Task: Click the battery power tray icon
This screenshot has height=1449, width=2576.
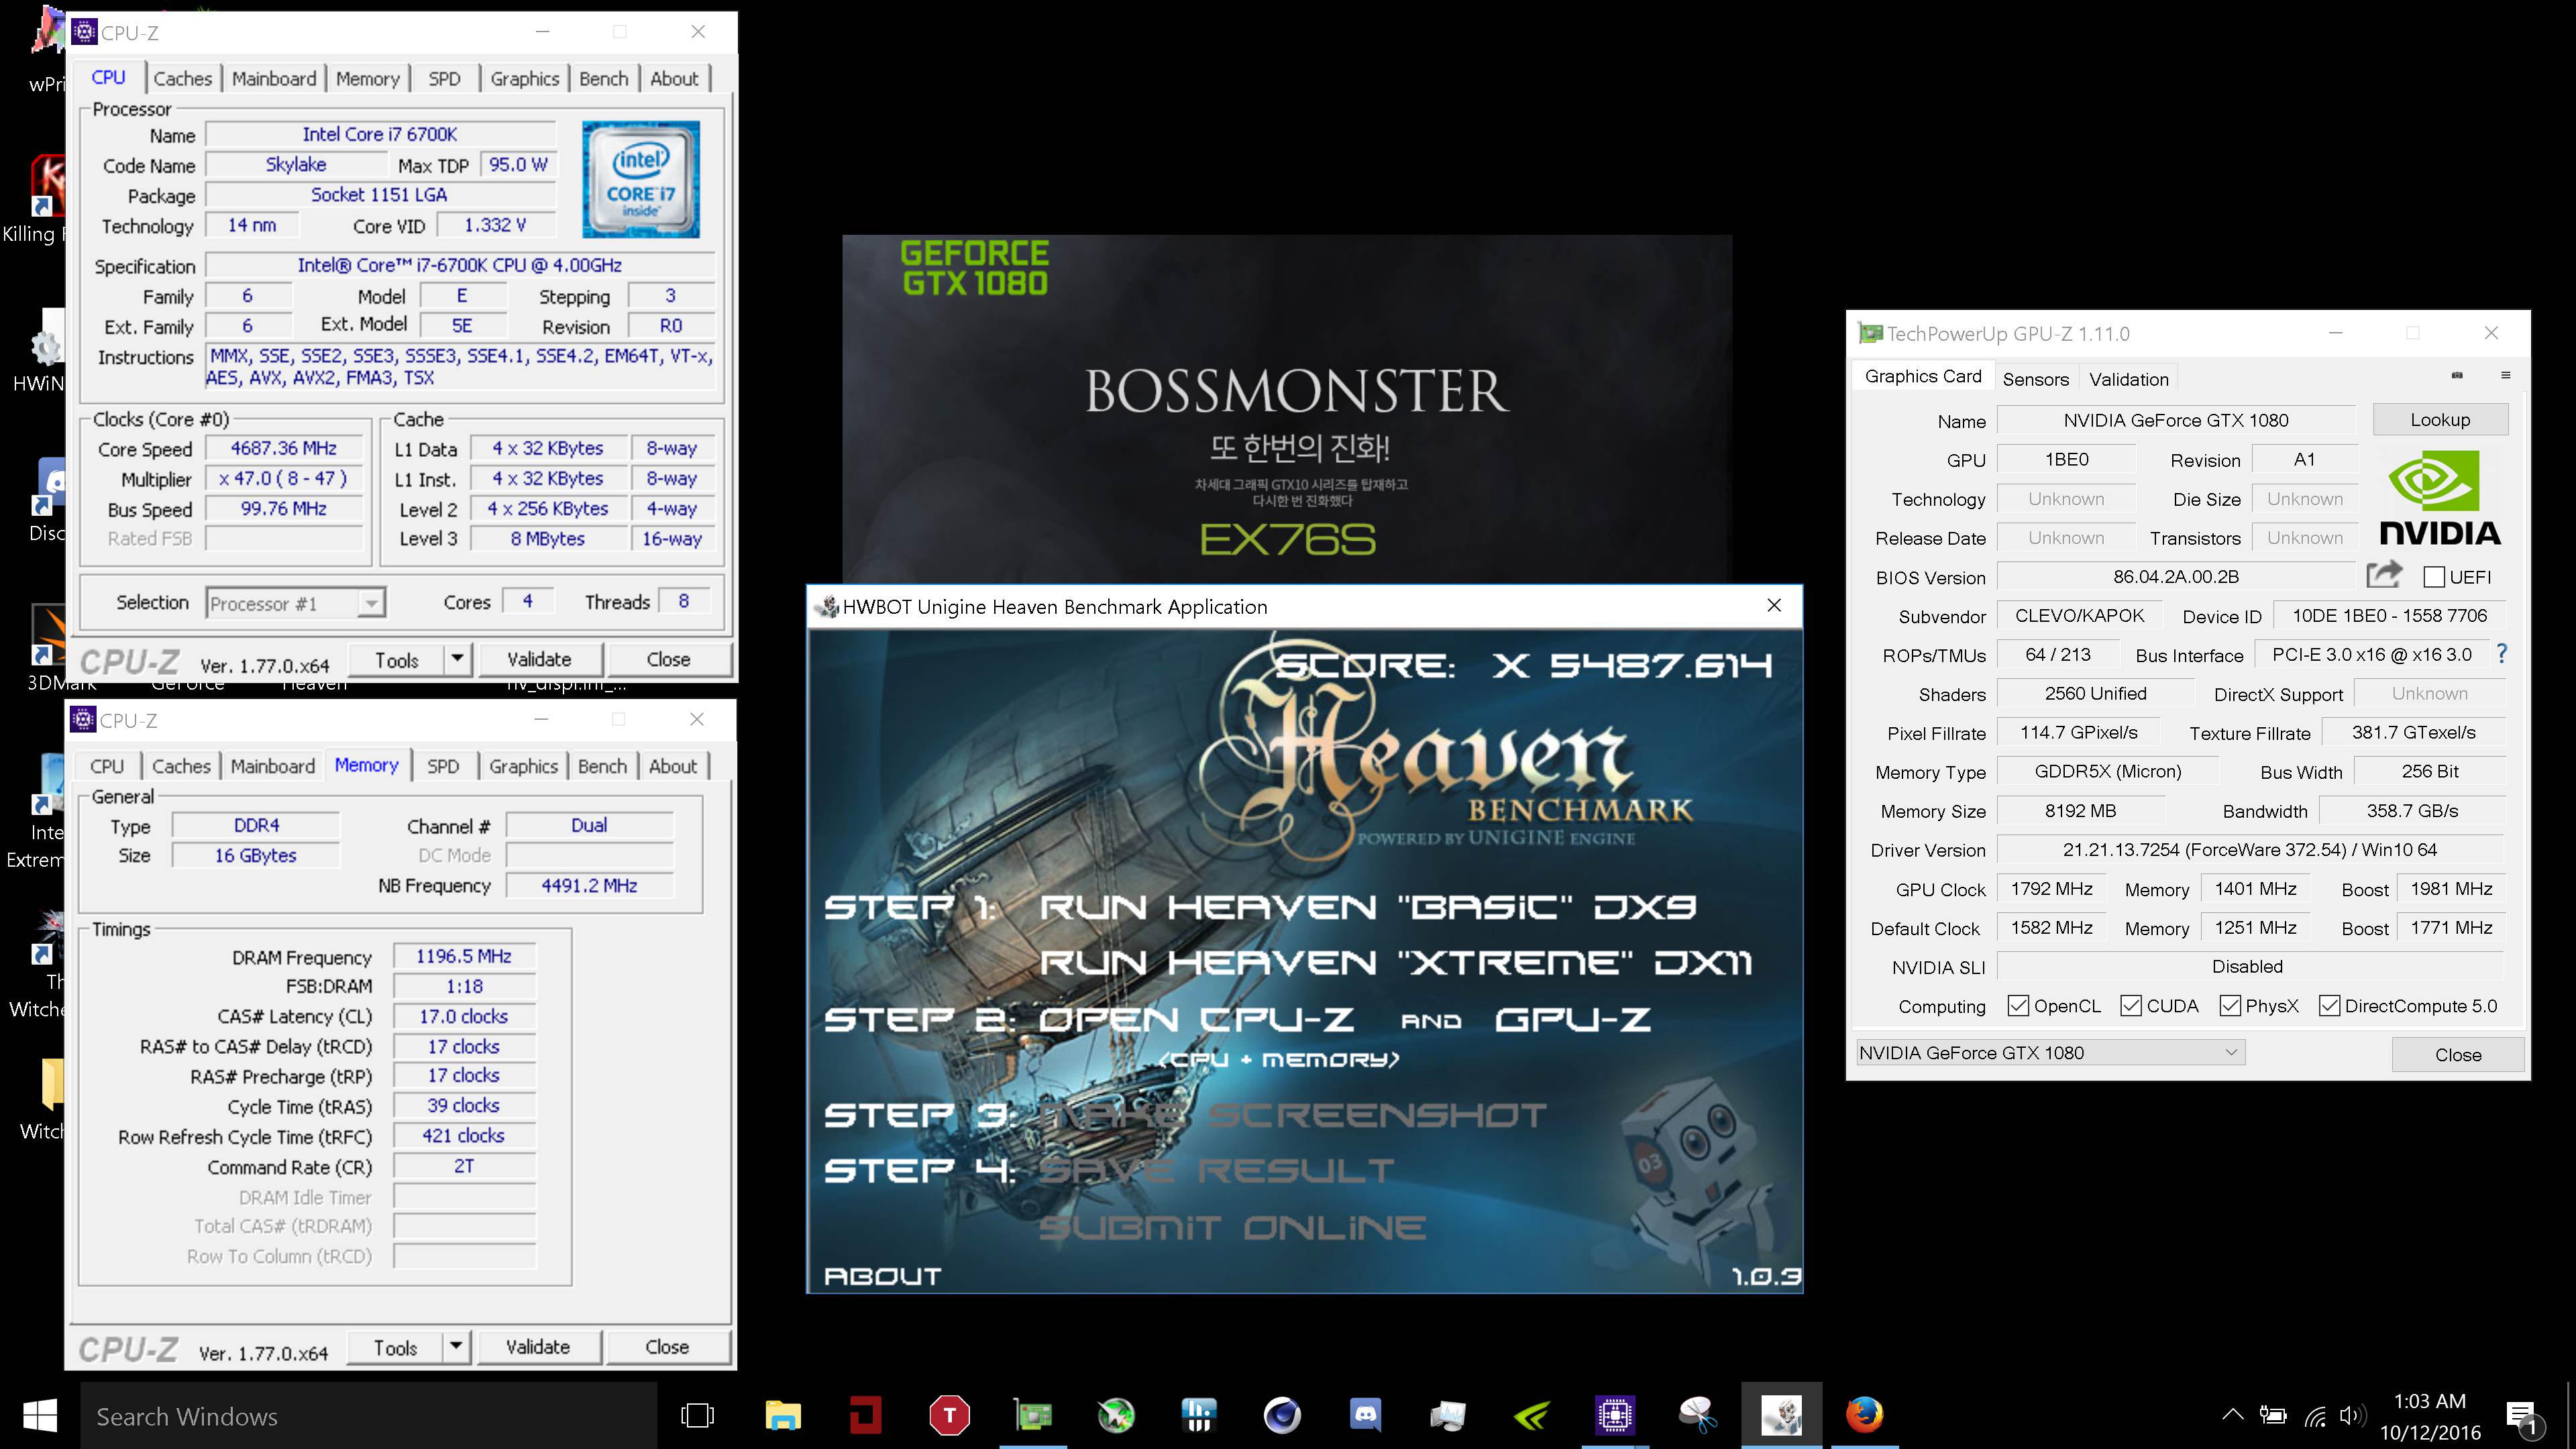Action: click(x=2273, y=1415)
